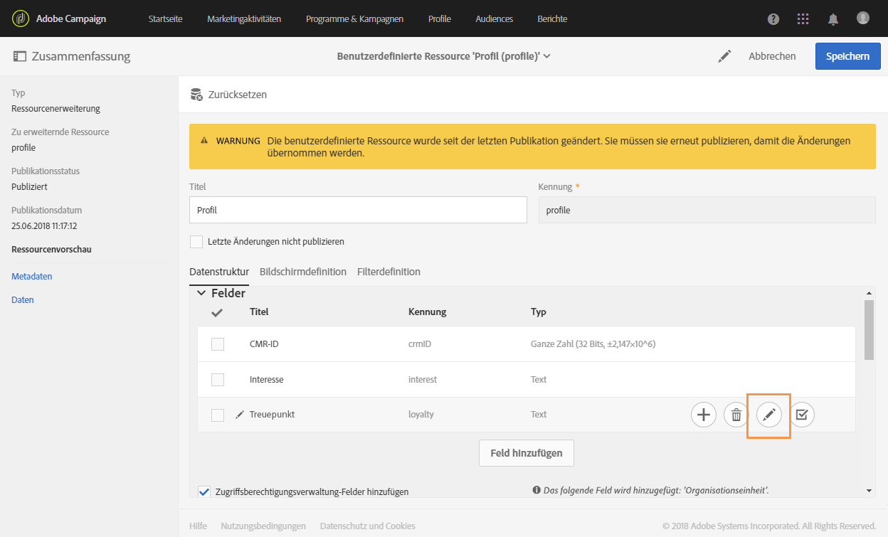This screenshot has width=888, height=537.
Task: Uncheck Zugriffsberechtigungsverwaltung-Felder hinzufügen
Action: pos(204,491)
